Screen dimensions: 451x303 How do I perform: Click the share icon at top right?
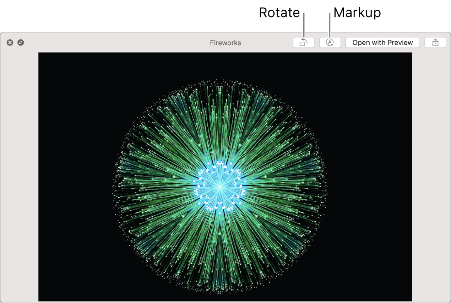435,42
